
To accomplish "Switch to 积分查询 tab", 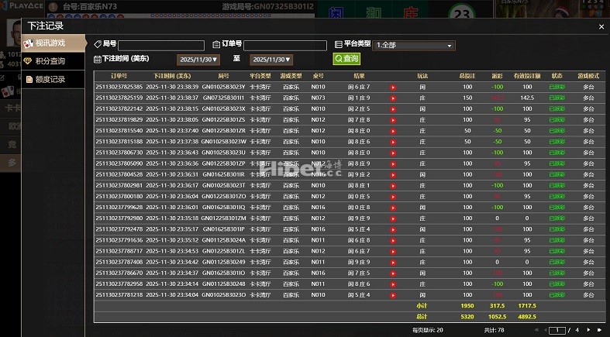I will [50, 60].
